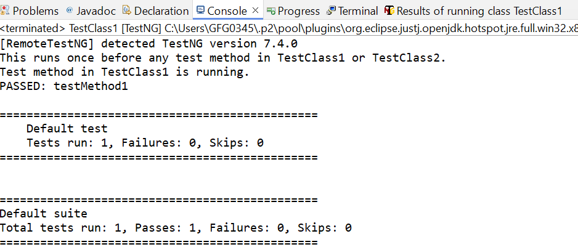Close the Console tab
The height and width of the screenshot is (247, 578).
[x=255, y=10]
